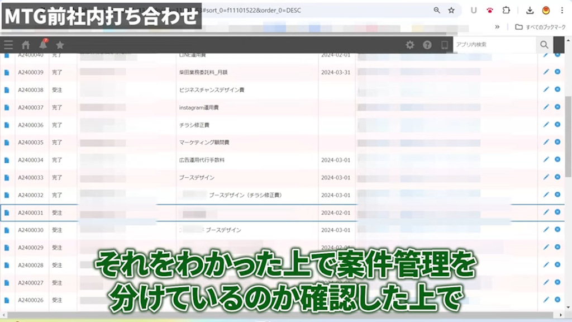Open favorites via the star icon
This screenshot has width=572, height=322.
(60, 45)
